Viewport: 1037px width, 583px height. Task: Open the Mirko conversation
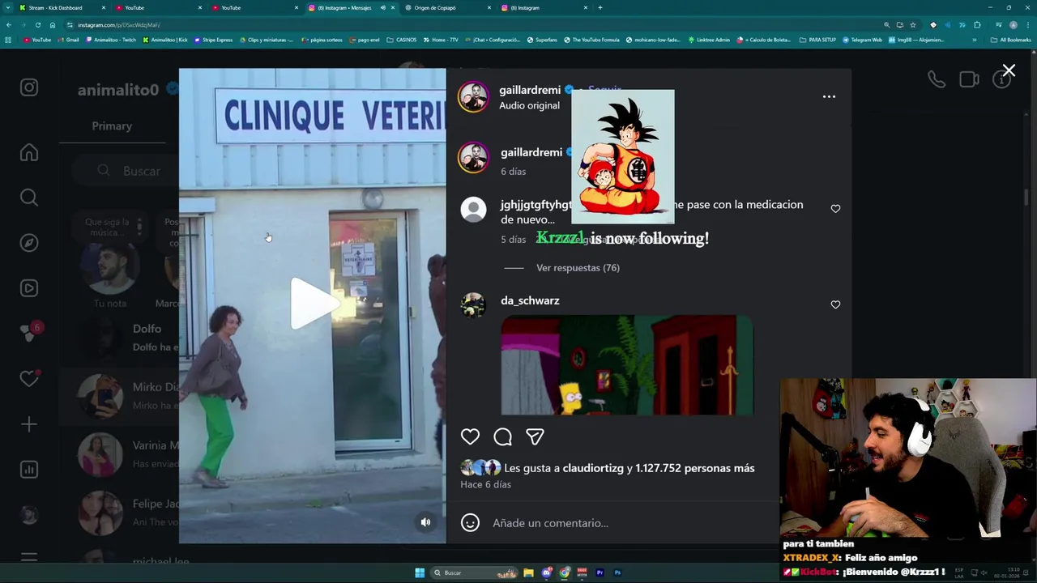(120, 396)
